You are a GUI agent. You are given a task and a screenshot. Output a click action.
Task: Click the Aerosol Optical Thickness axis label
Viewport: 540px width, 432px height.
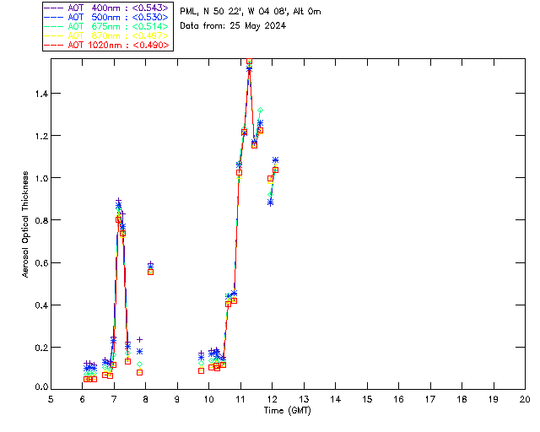25,224
